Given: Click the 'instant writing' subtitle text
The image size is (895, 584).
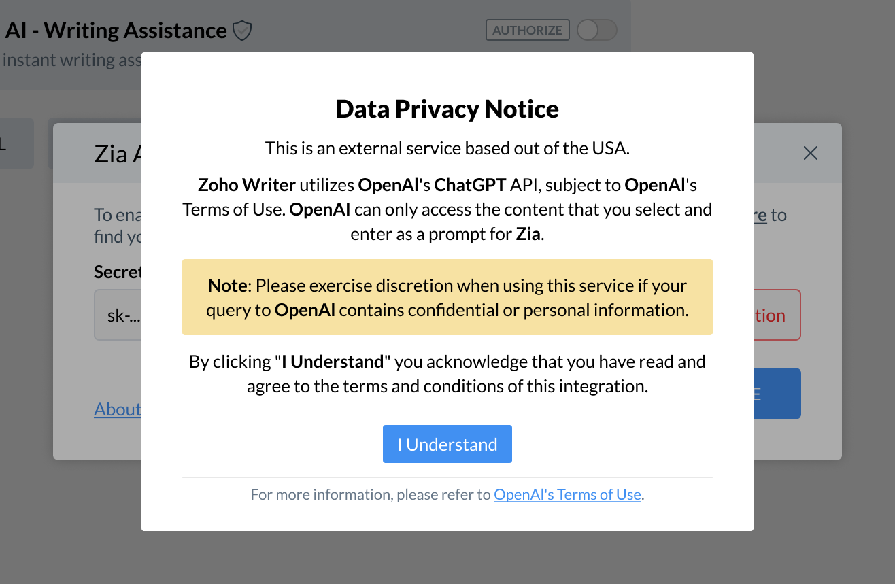Looking at the screenshot, I should pyautogui.click(x=71, y=60).
